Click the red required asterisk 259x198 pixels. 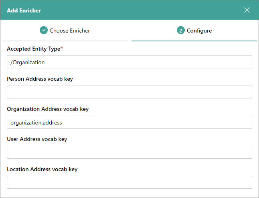click(x=61, y=48)
